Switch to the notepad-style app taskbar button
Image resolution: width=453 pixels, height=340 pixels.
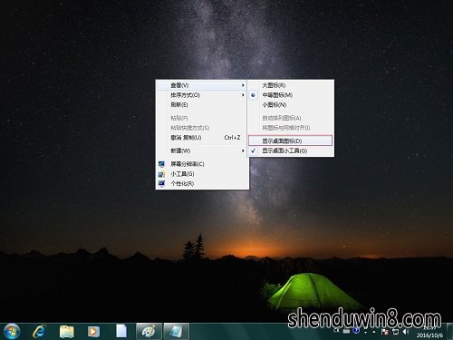177,331
